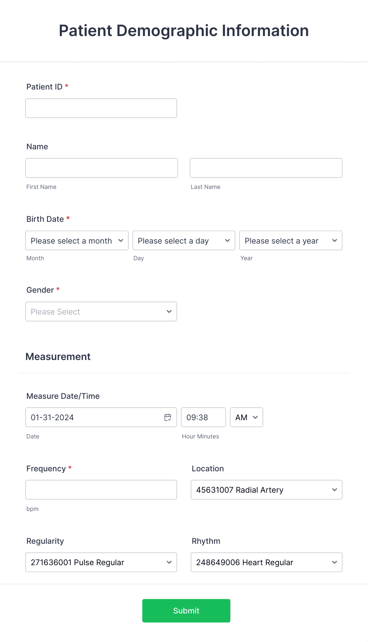Viewport: 368px width, 642px height.
Task: Click the Patient ID input field
Action: coord(101,108)
